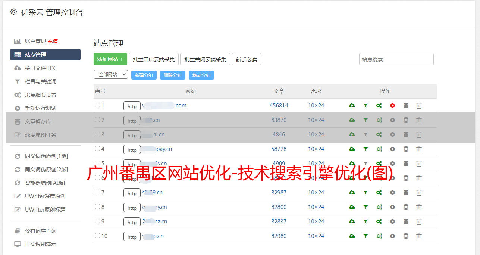Focus the 站点搜索 search field
Screen dimensions: 480x255
click(396, 59)
